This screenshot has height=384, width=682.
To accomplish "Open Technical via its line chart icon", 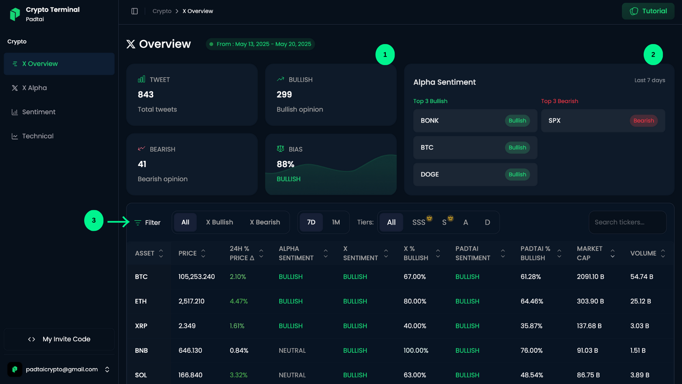I will (15, 136).
